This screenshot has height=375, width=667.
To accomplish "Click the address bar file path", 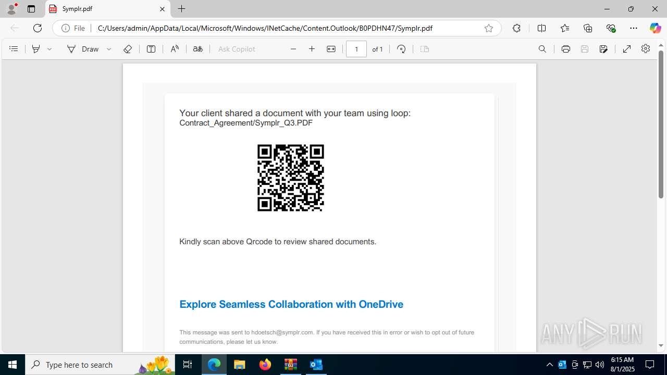I will (265, 28).
